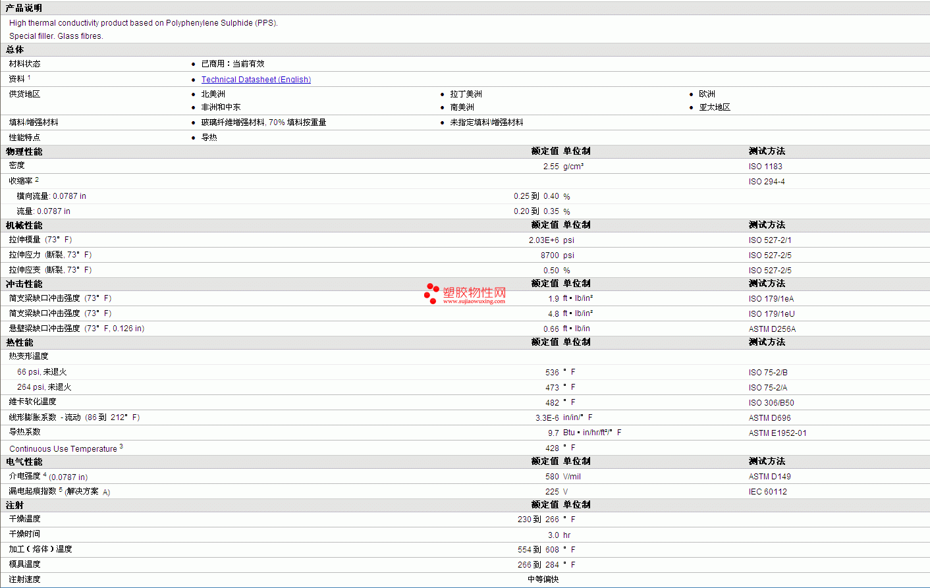The width and height of the screenshot is (930, 588).
Task: Select the 干燥温度 row label
Action: 24,519
